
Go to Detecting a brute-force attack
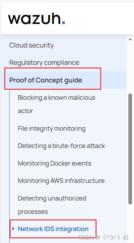point(61,146)
